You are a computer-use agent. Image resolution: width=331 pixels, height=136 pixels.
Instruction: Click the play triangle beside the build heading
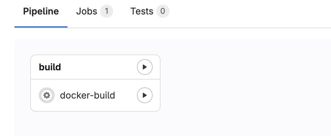click(x=144, y=67)
